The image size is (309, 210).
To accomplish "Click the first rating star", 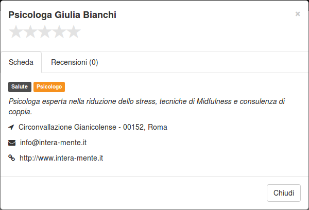I will tap(16, 32).
